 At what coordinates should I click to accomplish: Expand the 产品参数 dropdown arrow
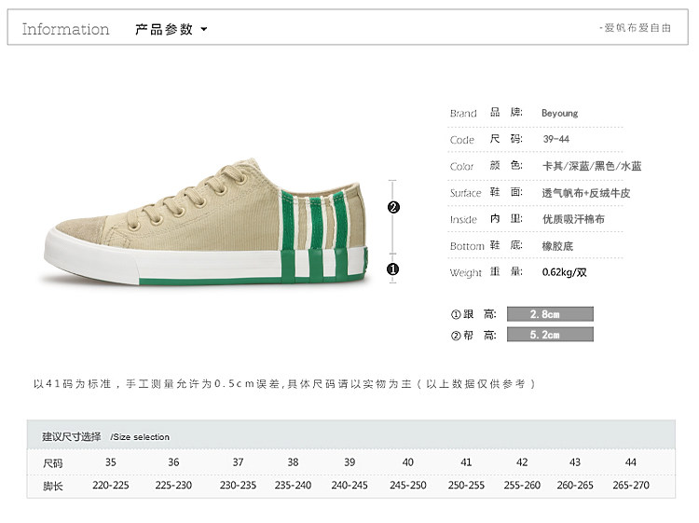coord(204,30)
